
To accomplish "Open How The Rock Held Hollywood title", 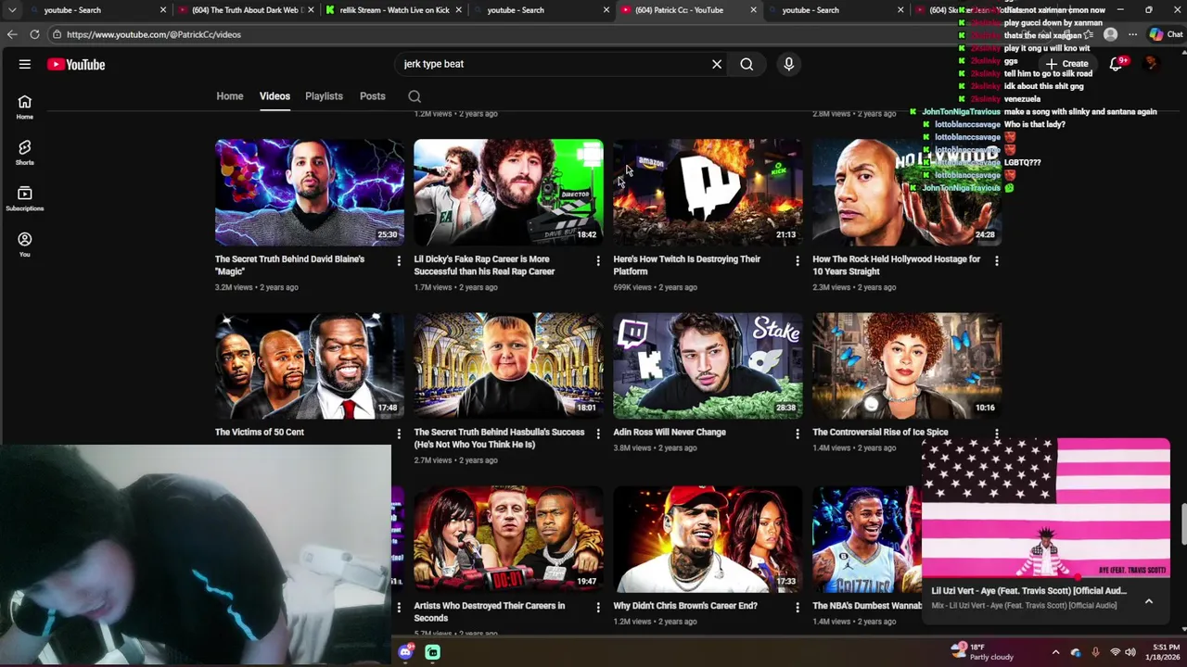I will [x=896, y=265].
